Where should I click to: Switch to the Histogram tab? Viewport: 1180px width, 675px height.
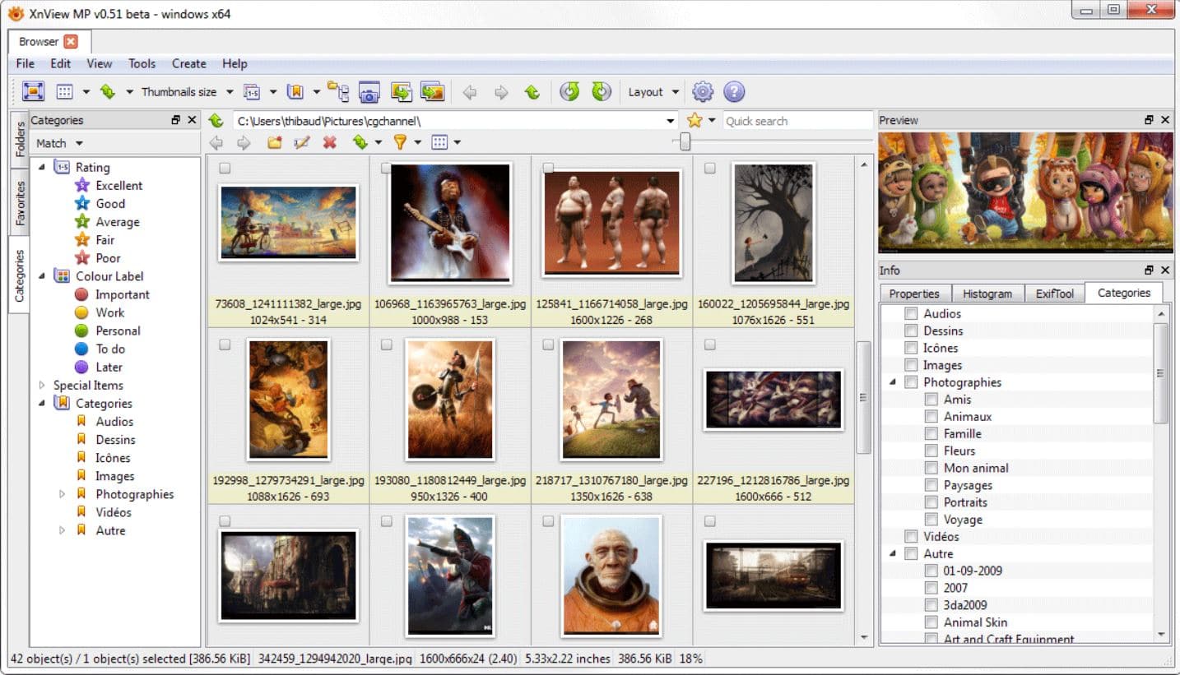pos(987,293)
